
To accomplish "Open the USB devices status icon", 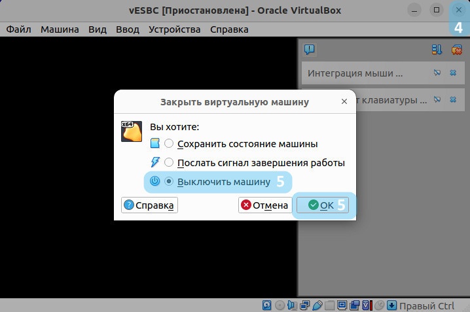I will coord(317,305).
